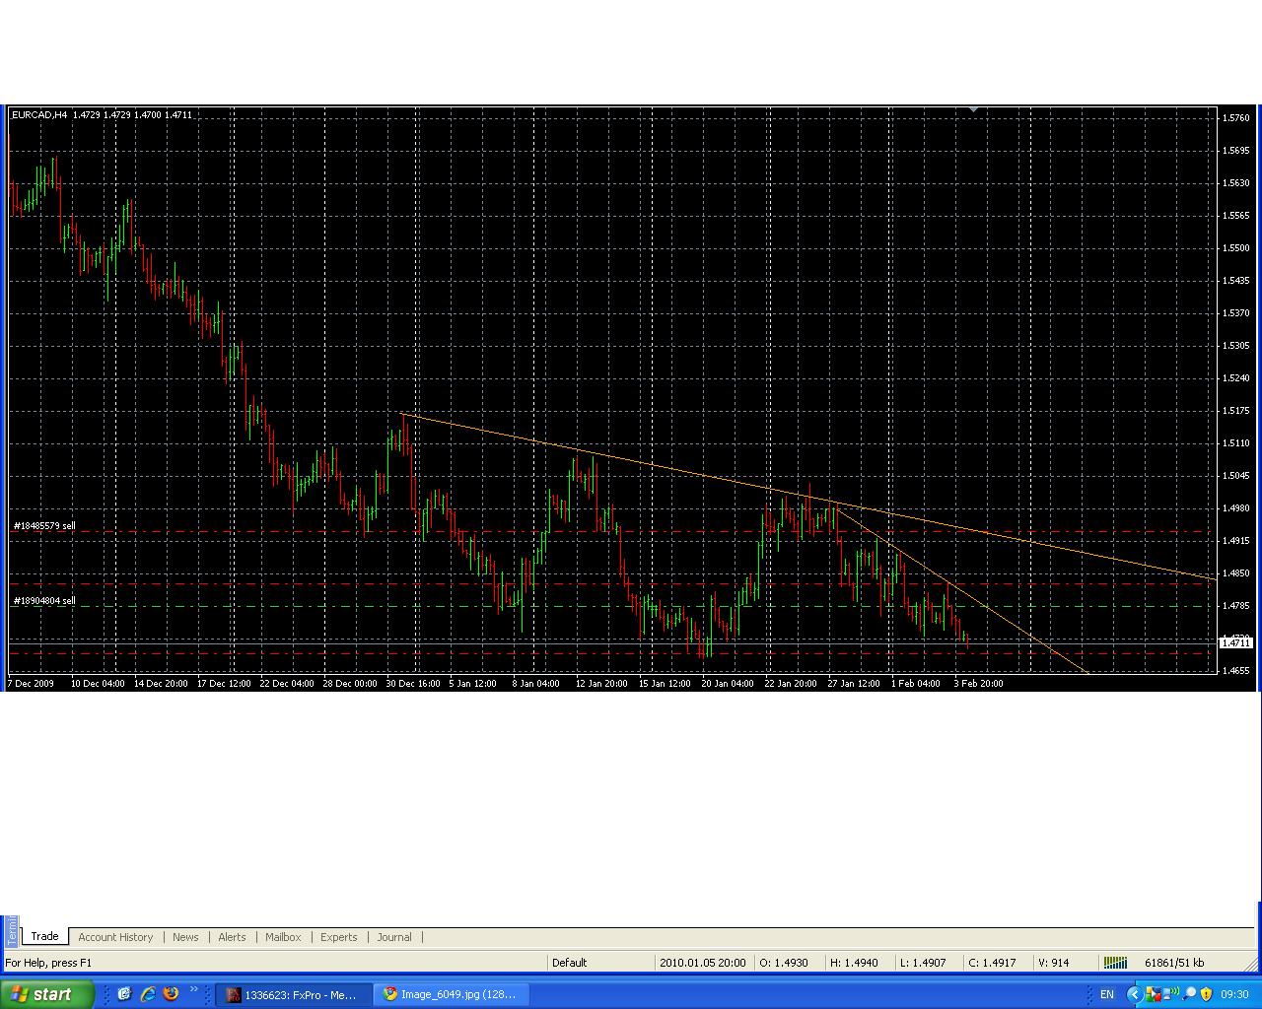Select the Alerts tab
The height and width of the screenshot is (1009, 1262).
[x=232, y=937]
